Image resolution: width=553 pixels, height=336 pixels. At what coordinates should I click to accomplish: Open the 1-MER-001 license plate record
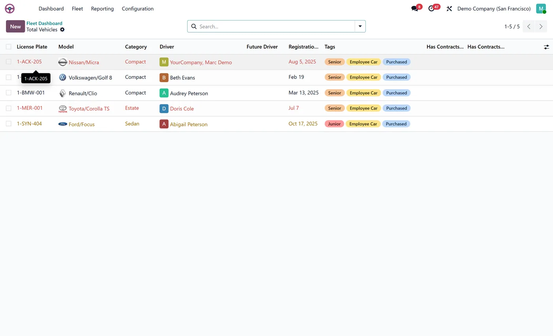(30, 108)
